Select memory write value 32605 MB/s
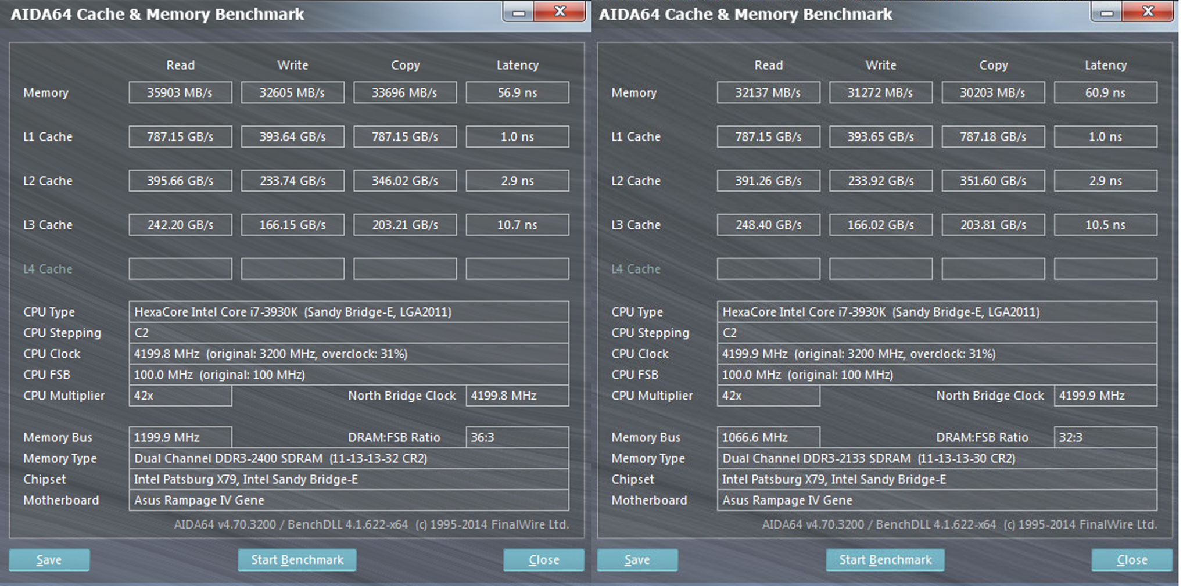 coord(292,92)
